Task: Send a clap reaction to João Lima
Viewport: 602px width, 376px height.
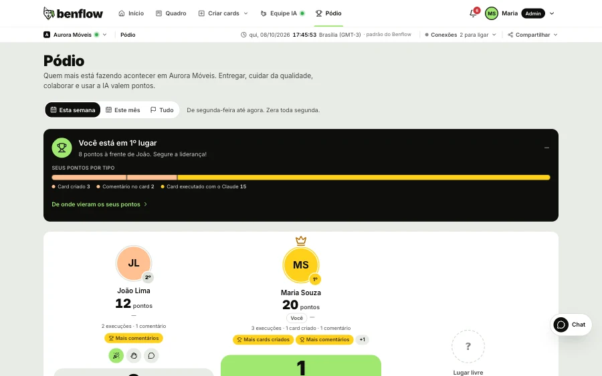Action: pyautogui.click(x=134, y=356)
